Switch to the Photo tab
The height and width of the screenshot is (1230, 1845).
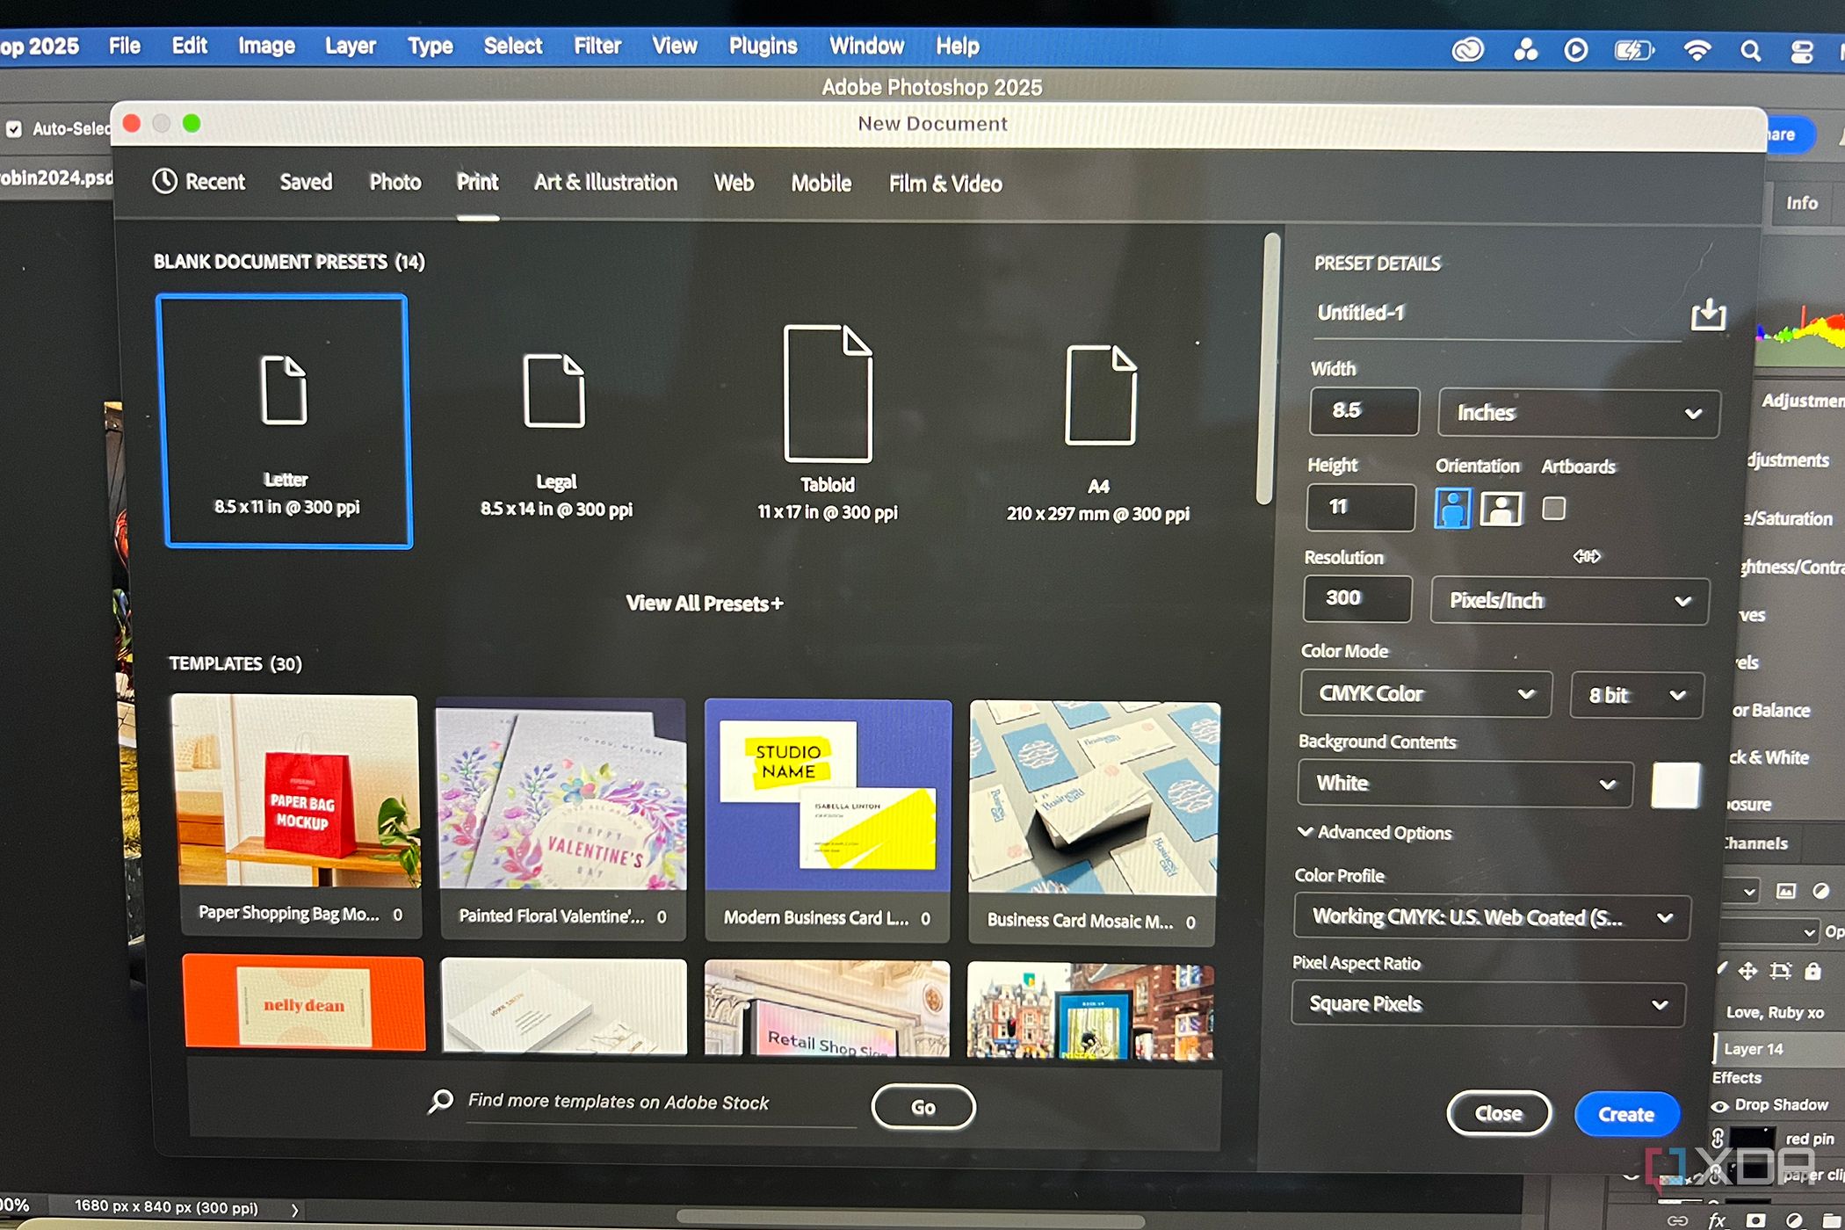point(394,182)
